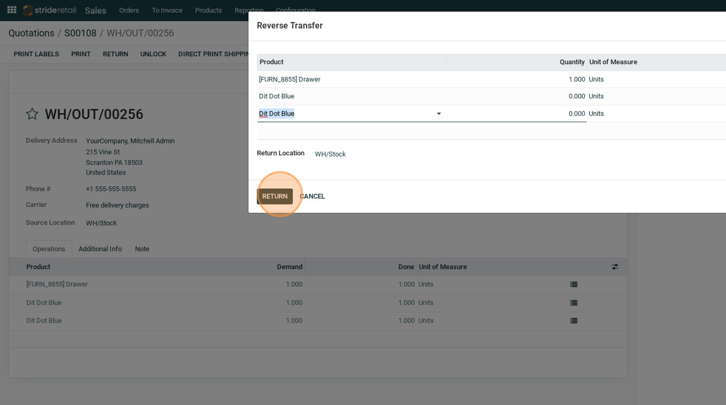Select unselected Dit Dot Blue row in dialog

(x=491, y=96)
